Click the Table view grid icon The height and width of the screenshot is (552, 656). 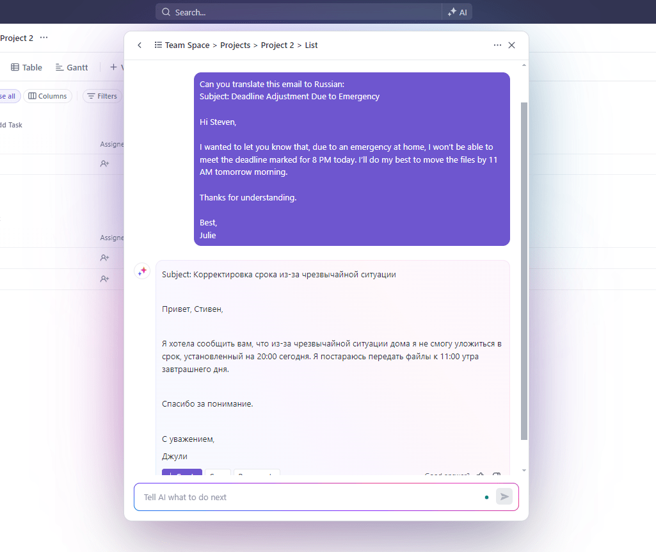(15, 67)
